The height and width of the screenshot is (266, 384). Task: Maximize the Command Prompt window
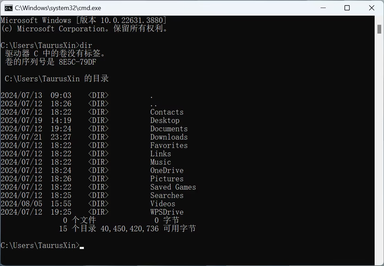(x=347, y=7)
